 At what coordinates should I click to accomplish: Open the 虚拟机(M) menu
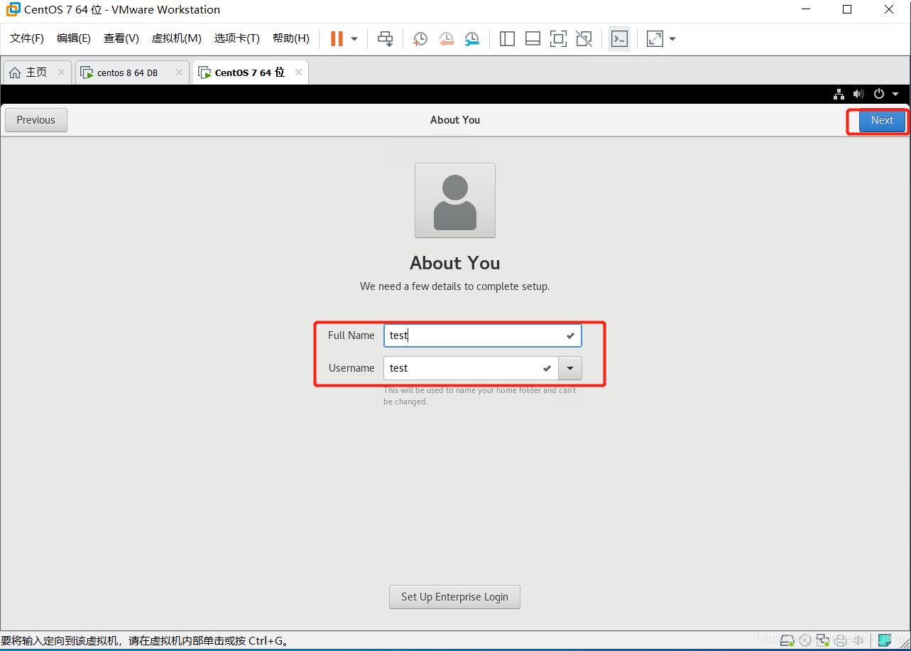pyautogui.click(x=177, y=38)
